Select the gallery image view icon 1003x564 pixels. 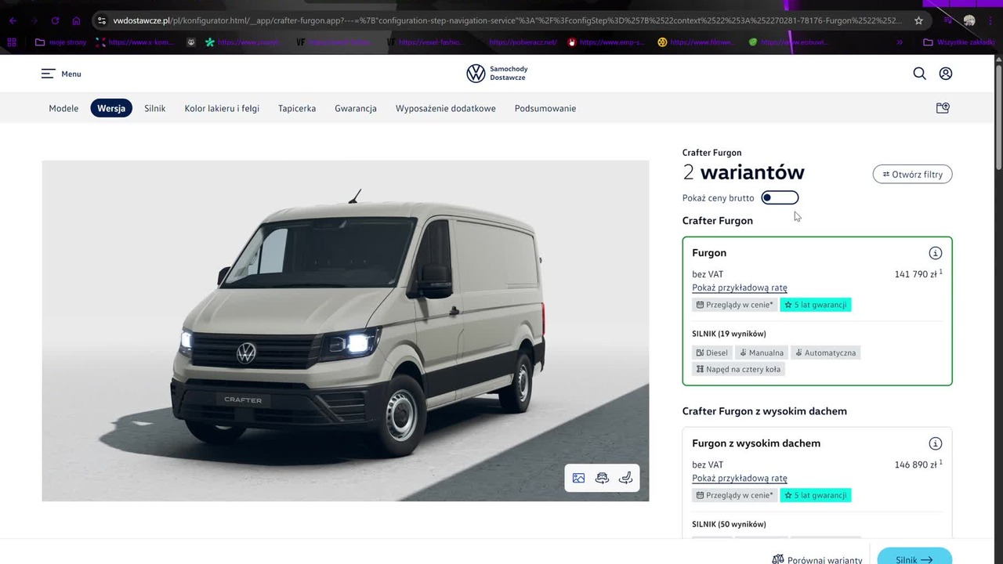click(x=578, y=478)
